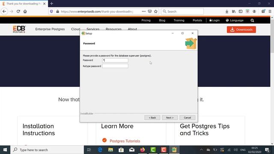Click the Firefox Search box
This screenshot has height=154, width=274.
(x=182, y=12)
